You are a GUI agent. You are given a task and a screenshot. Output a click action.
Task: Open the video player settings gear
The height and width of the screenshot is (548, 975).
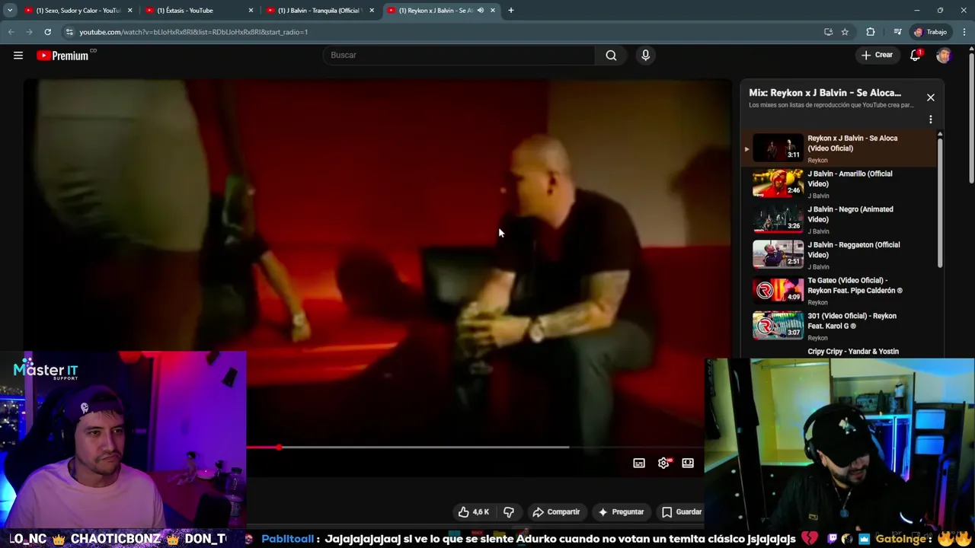point(663,463)
